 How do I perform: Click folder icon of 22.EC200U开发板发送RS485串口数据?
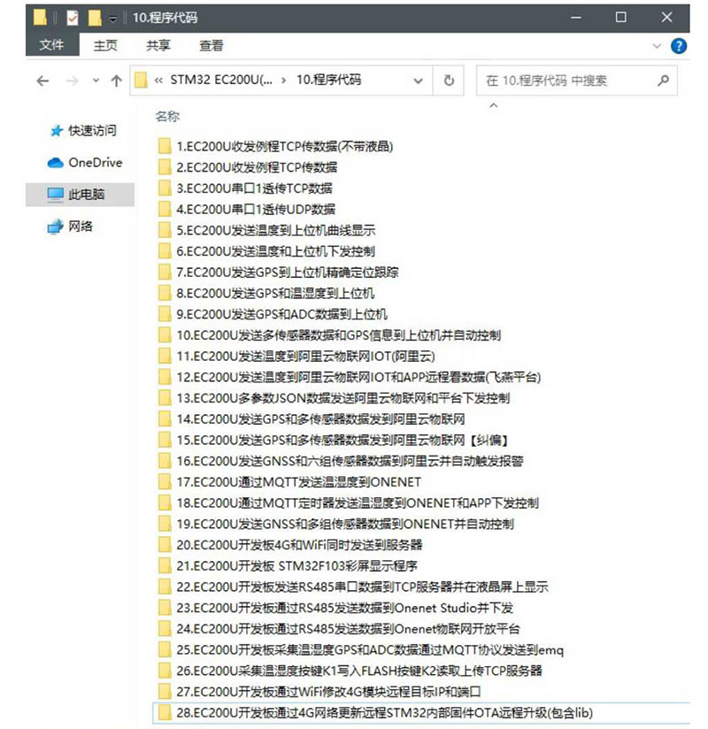165,587
